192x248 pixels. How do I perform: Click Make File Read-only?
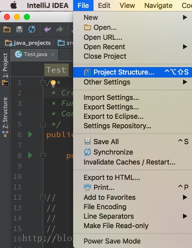(132, 226)
